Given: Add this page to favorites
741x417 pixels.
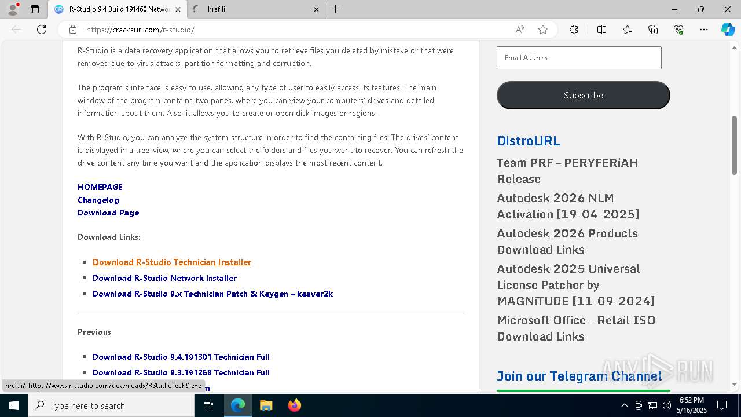Looking at the screenshot, I should coord(543,30).
